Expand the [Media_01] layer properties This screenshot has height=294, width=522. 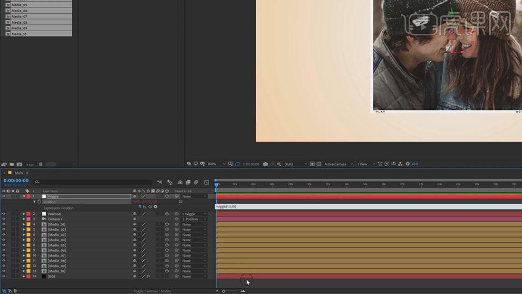click(x=24, y=224)
